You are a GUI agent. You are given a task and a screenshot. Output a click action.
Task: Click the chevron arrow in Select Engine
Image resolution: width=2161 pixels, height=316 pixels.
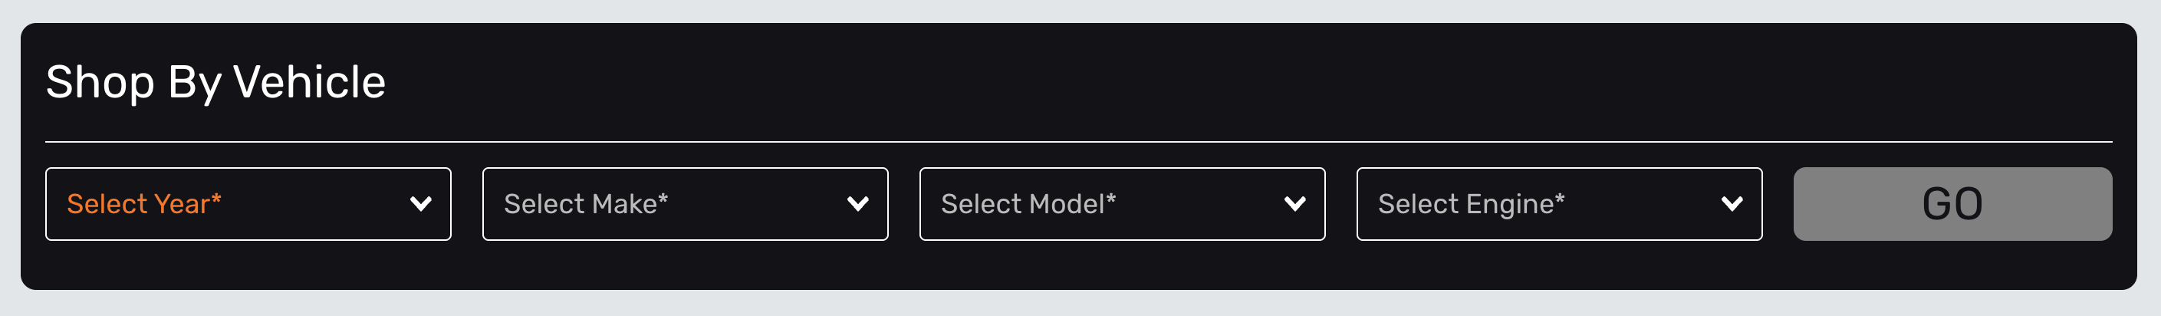pos(1732,204)
